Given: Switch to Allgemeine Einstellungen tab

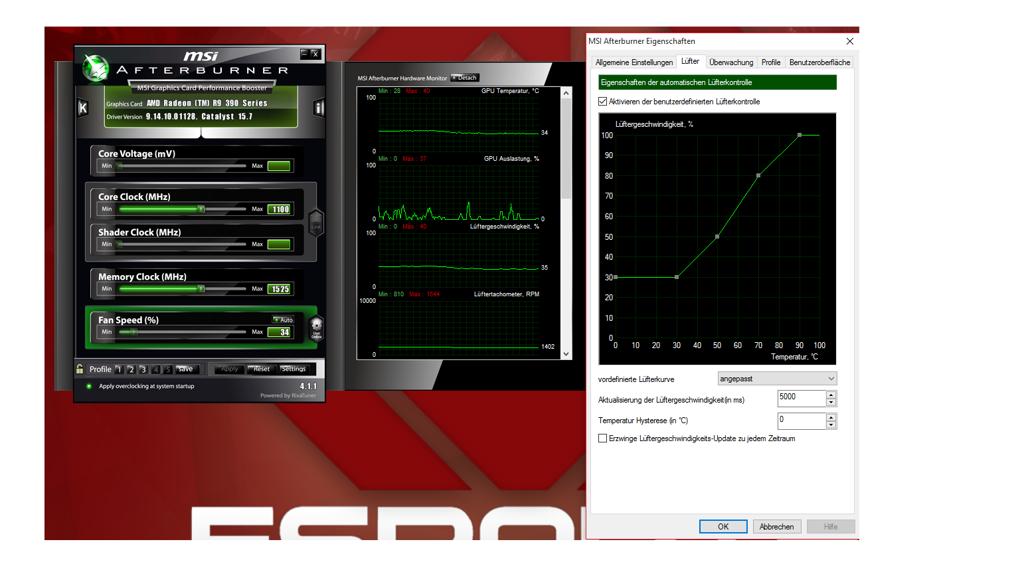Looking at the screenshot, I should (x=634, y=62).
